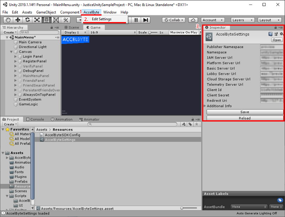
Task: Expand the Login Panel object
Action: [x=16, y=57]
